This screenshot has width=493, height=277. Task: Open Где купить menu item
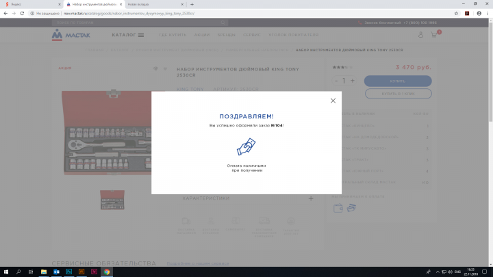[173, 35]
